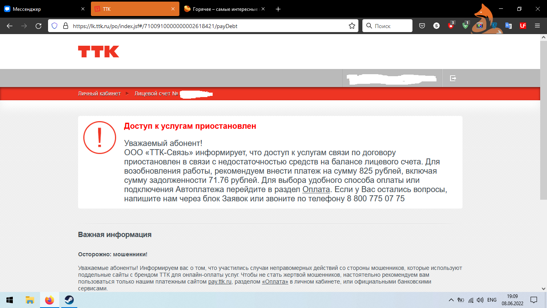
Task: Restore down the Firefox window
Action: (519, 9)
